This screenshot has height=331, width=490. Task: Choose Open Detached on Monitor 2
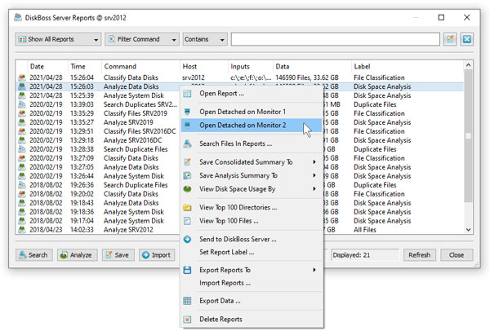coord(252,125)
